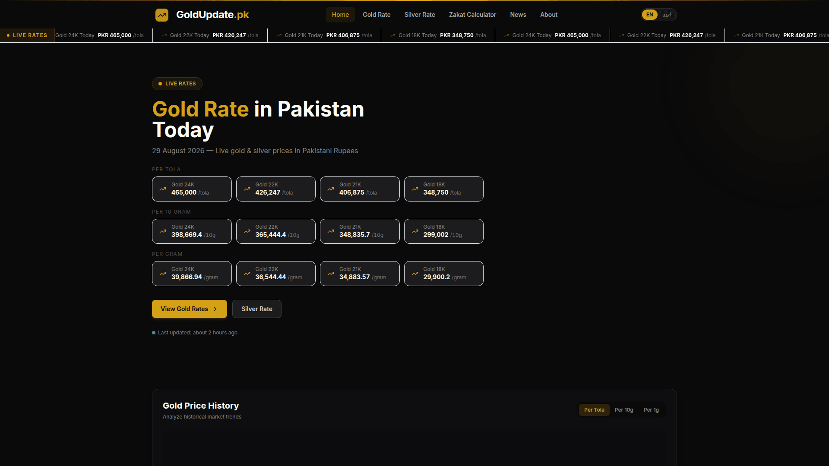
Task: Click the GoldUpdate.pk site name
Action: 212,15
